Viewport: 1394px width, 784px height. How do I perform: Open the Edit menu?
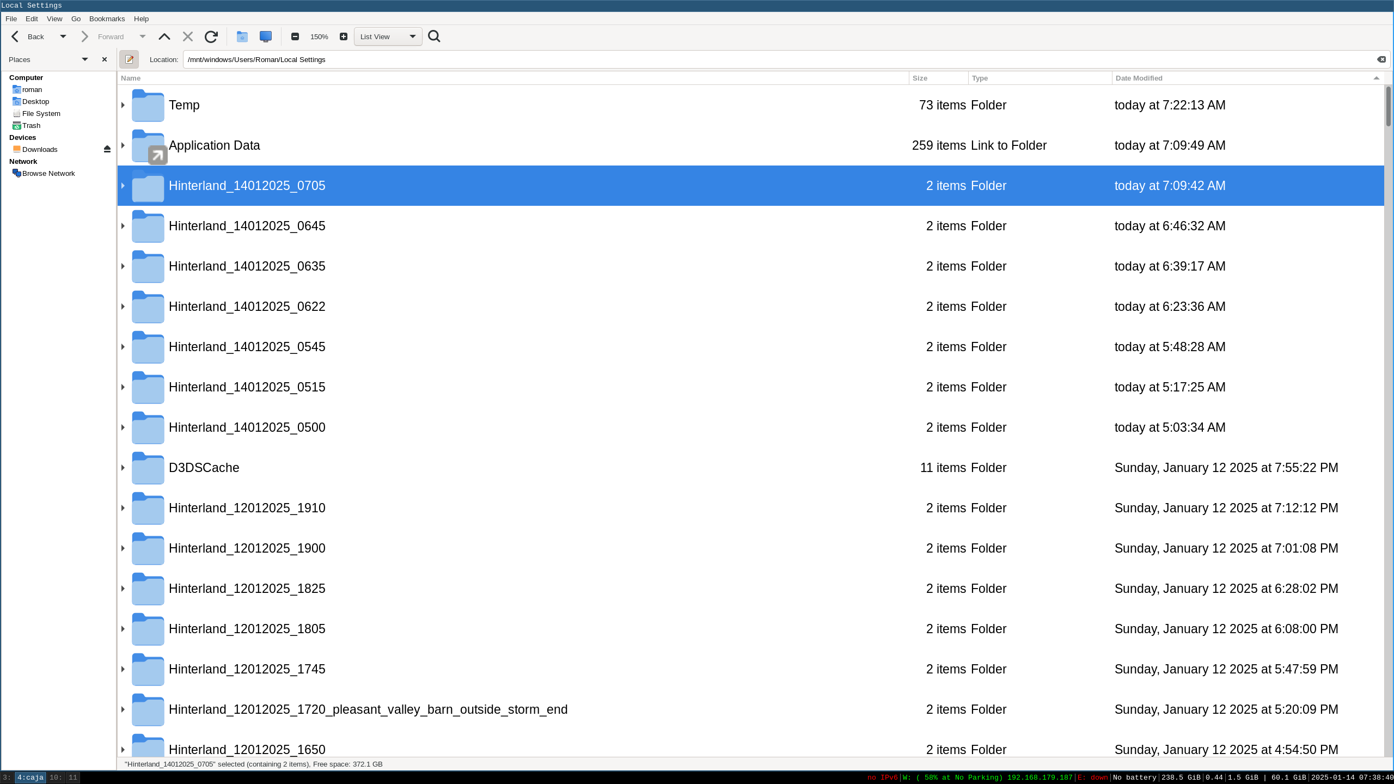pos(32,19)
